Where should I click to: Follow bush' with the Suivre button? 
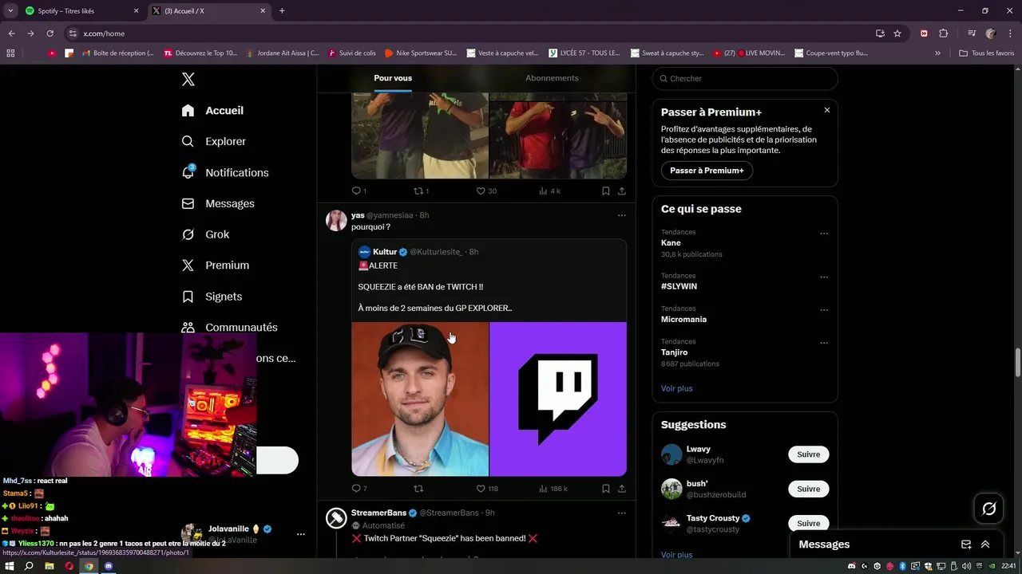pos(808,489)
